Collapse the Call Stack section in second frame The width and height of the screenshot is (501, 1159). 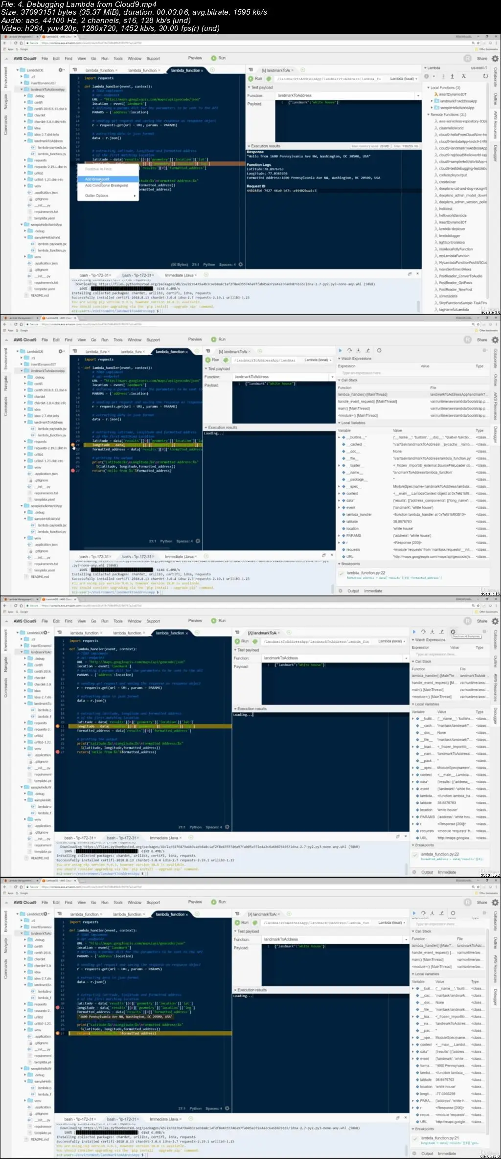tap(339, 380)
